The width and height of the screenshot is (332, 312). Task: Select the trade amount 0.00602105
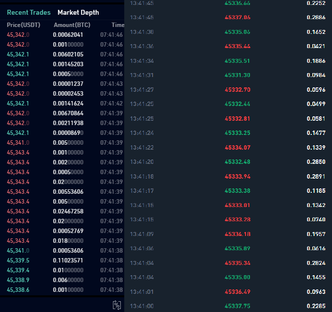point(68,54)
